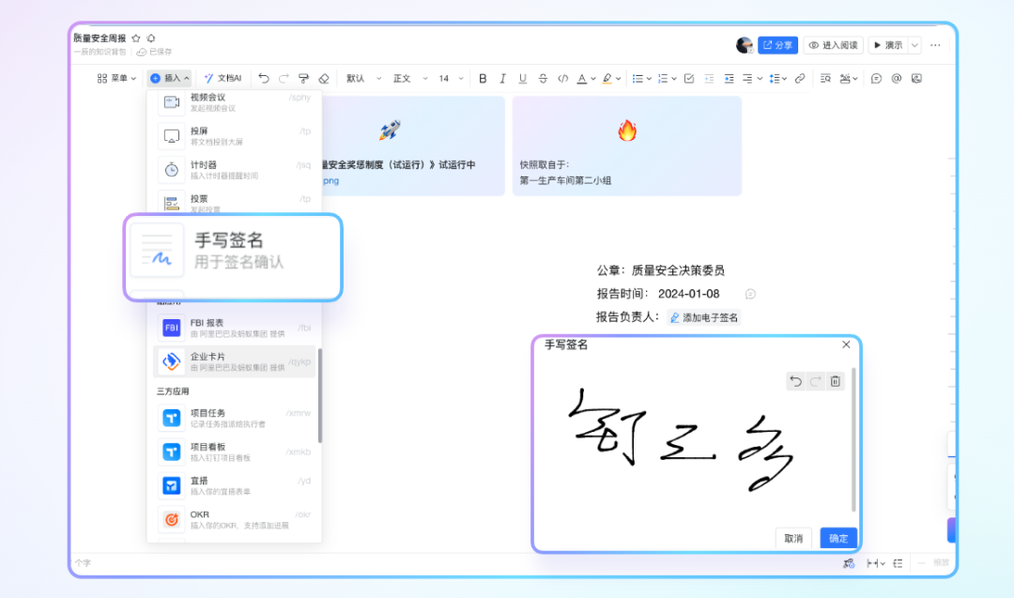Toggle underline formatting
Viewport: 1014px width, 598px height.
[523, 78]
